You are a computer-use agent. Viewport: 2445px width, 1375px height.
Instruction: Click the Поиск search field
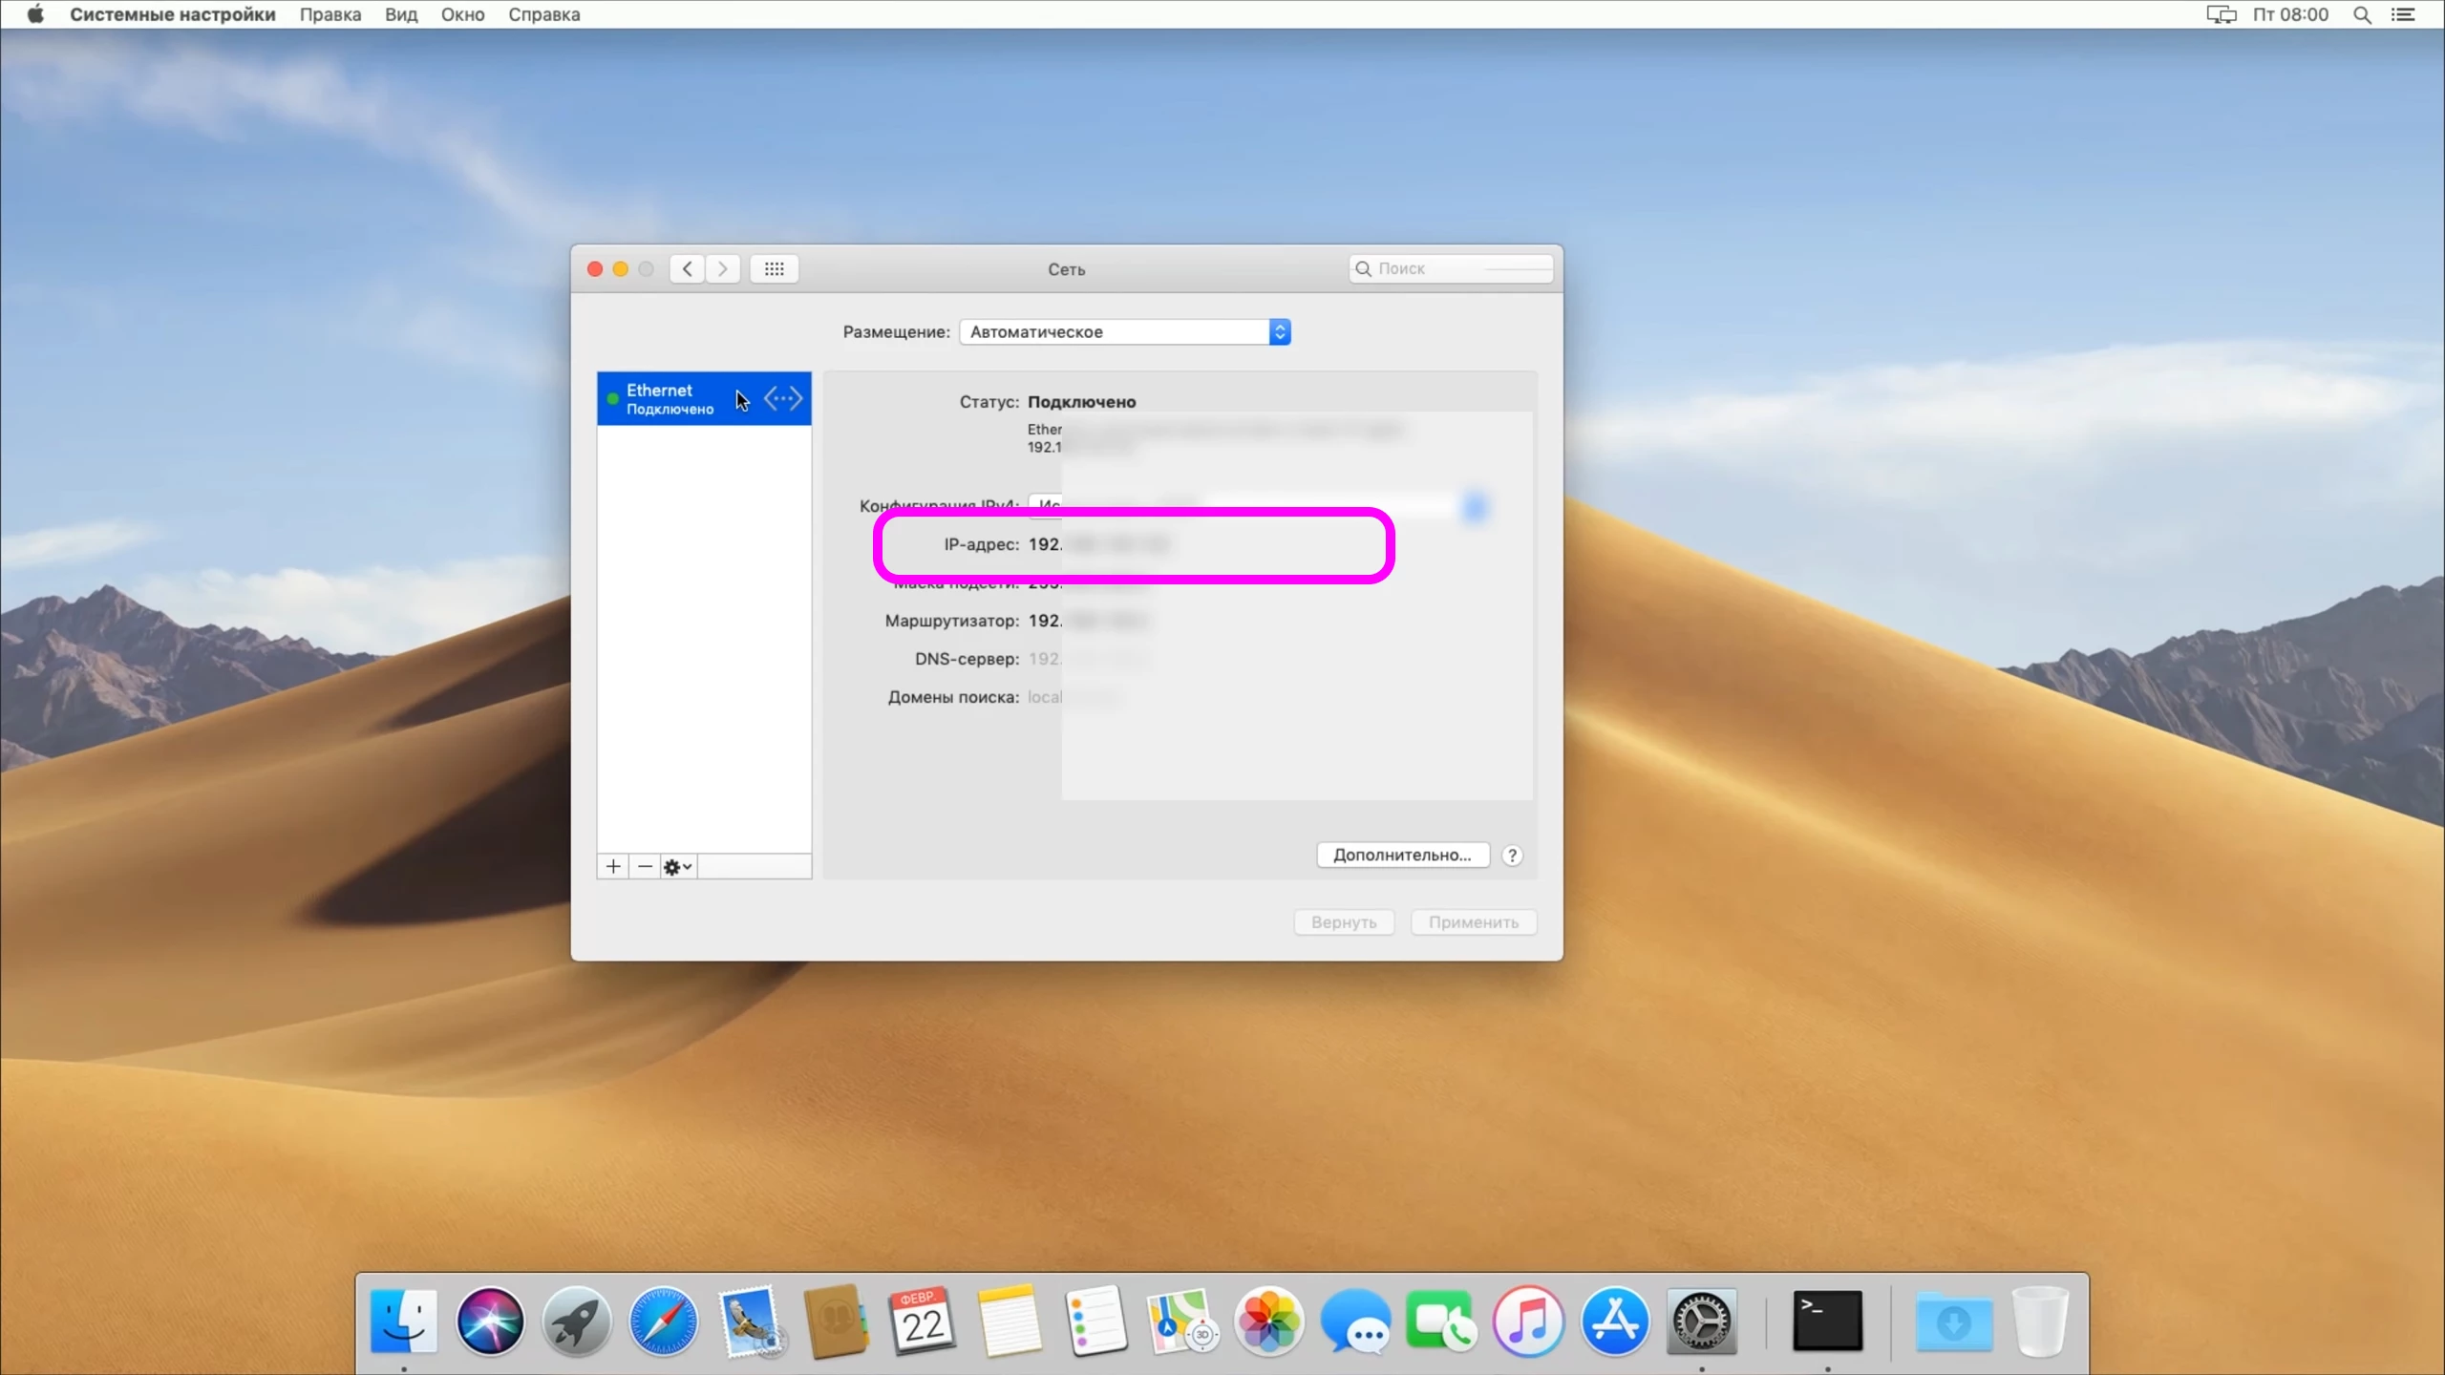(1452, 269)
